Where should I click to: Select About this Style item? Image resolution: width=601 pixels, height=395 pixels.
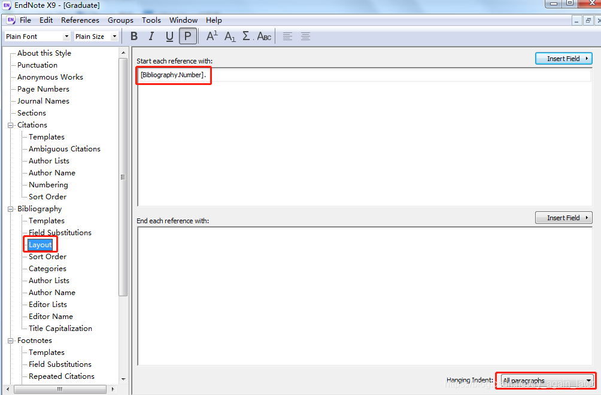(x=44, y=53)
